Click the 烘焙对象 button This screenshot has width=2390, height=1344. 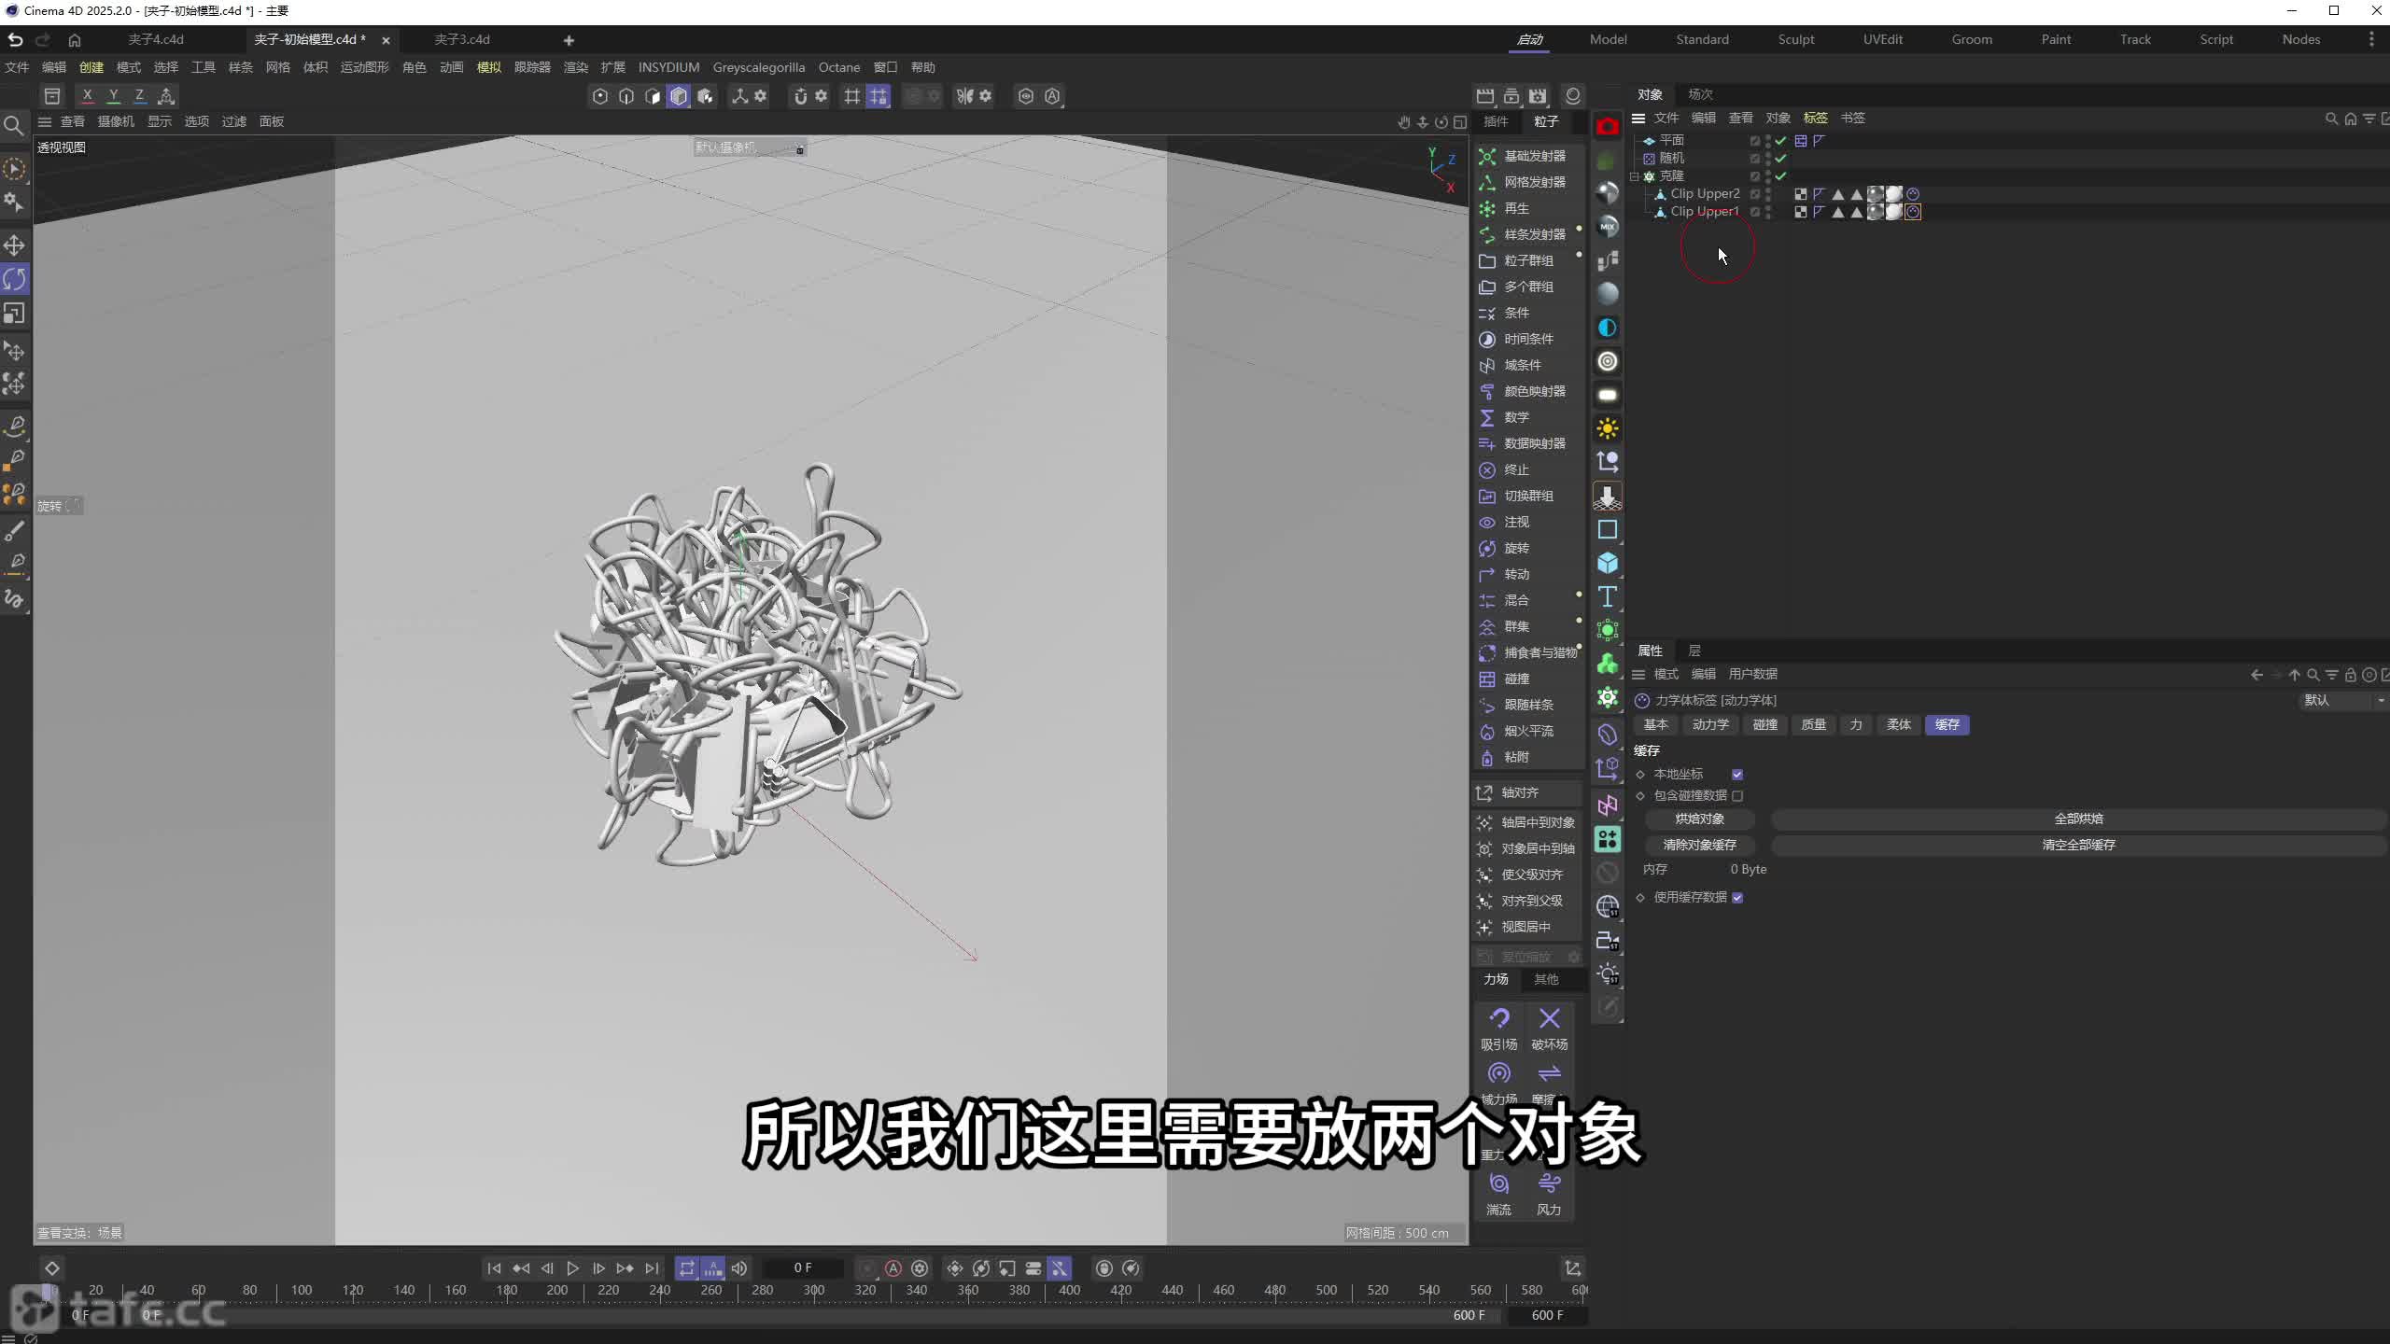pos(1699,819)
